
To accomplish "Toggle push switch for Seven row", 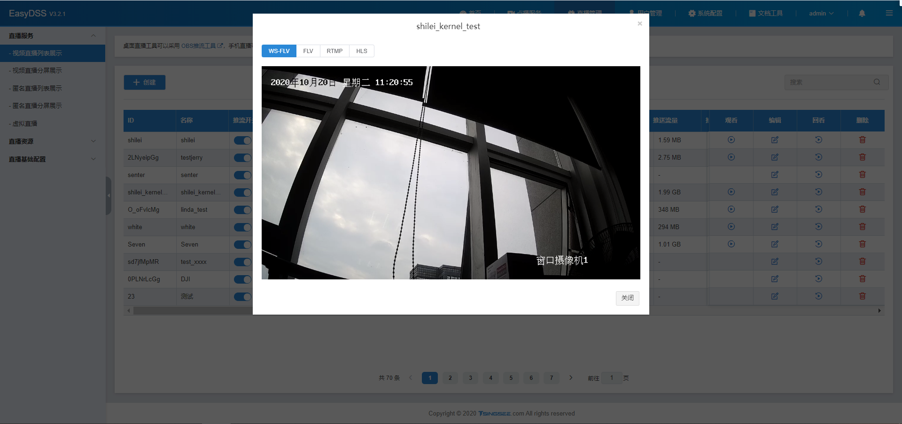I will coord(243,245).
